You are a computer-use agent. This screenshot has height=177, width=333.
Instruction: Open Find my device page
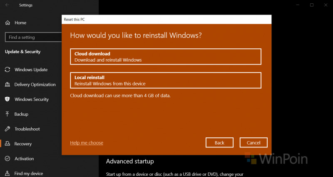[x=29, y=174]
